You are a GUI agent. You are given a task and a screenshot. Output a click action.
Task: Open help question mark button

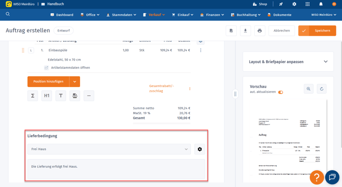[316, 177]
